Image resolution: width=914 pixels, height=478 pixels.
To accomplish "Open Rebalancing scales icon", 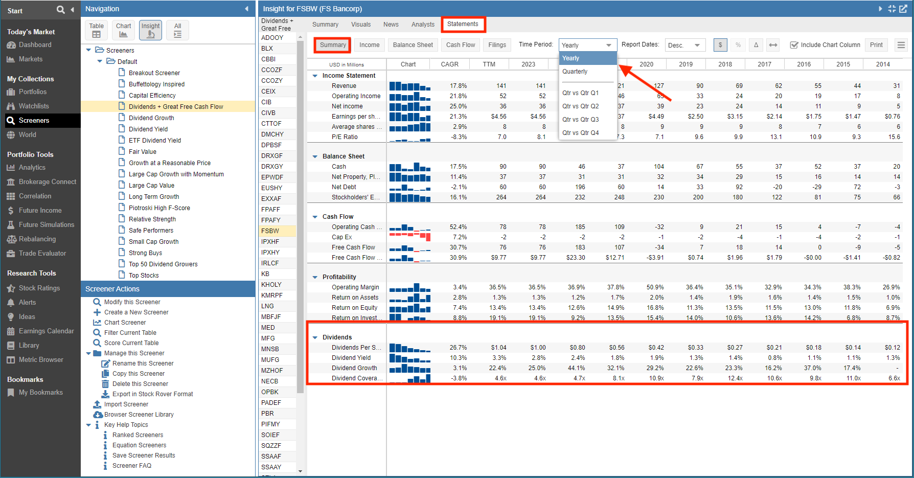I will click(11, 239).
